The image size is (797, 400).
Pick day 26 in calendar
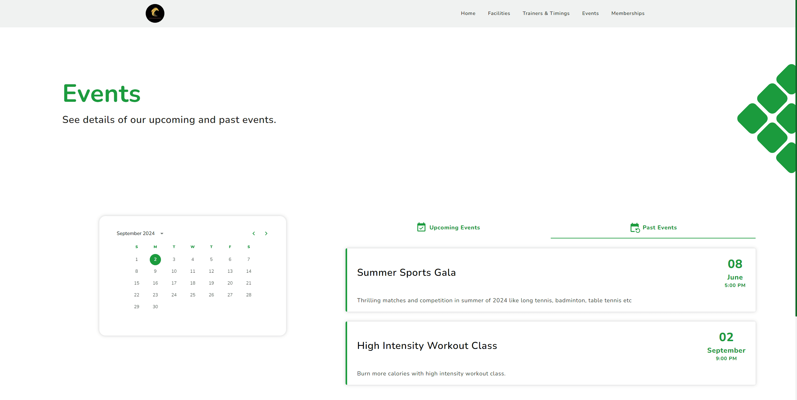click(211, 295)
